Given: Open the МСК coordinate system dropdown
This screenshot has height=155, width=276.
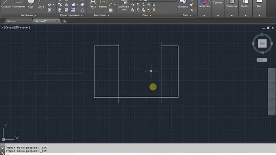Looking at the screenshot, I should 262,60.
